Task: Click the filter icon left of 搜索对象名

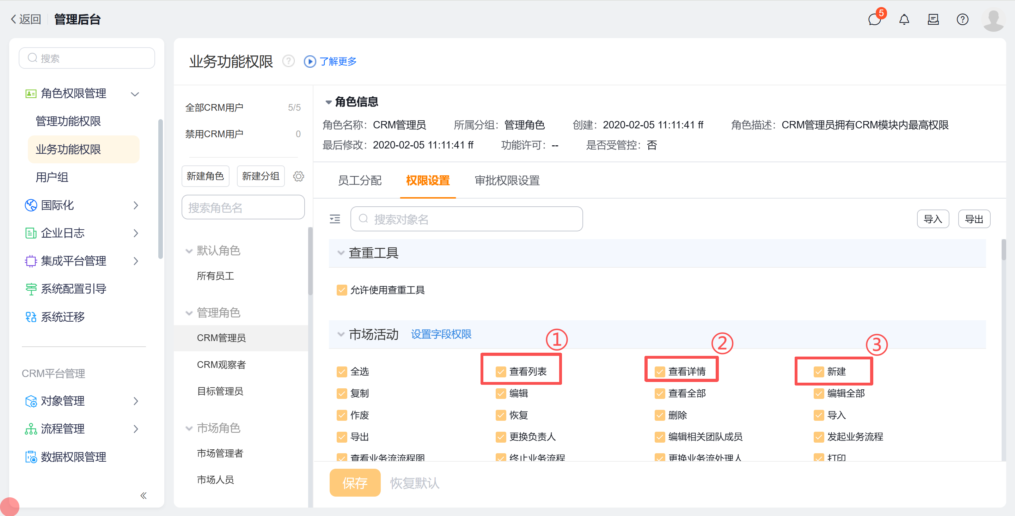Action: click(x=335, y=219)
